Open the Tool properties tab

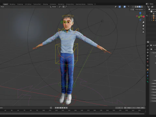pos(148,46)
